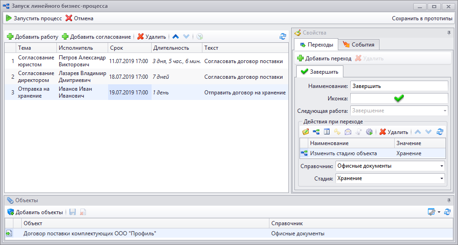Viewport: 458px width, 245px height.
Task: Click Добавить переход button
Action: [x=324, y=58]
